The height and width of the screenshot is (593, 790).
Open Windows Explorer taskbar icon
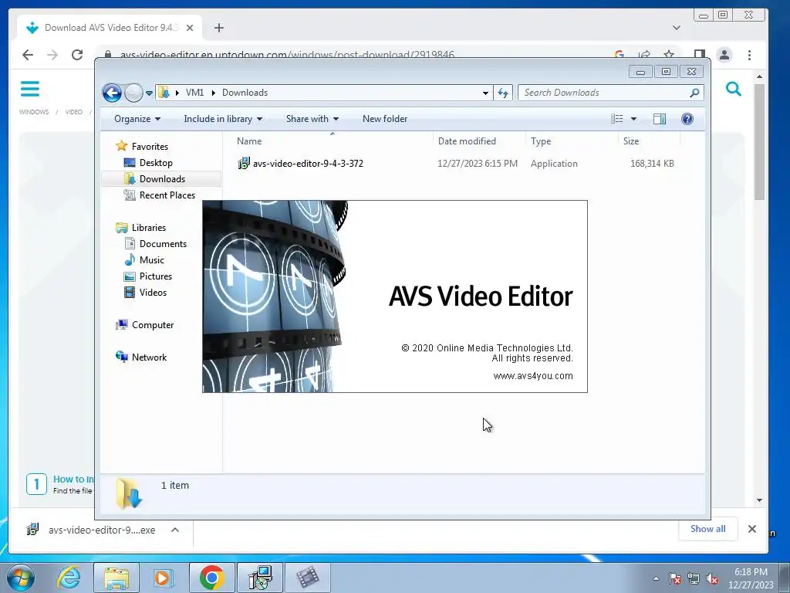[116, 578]
